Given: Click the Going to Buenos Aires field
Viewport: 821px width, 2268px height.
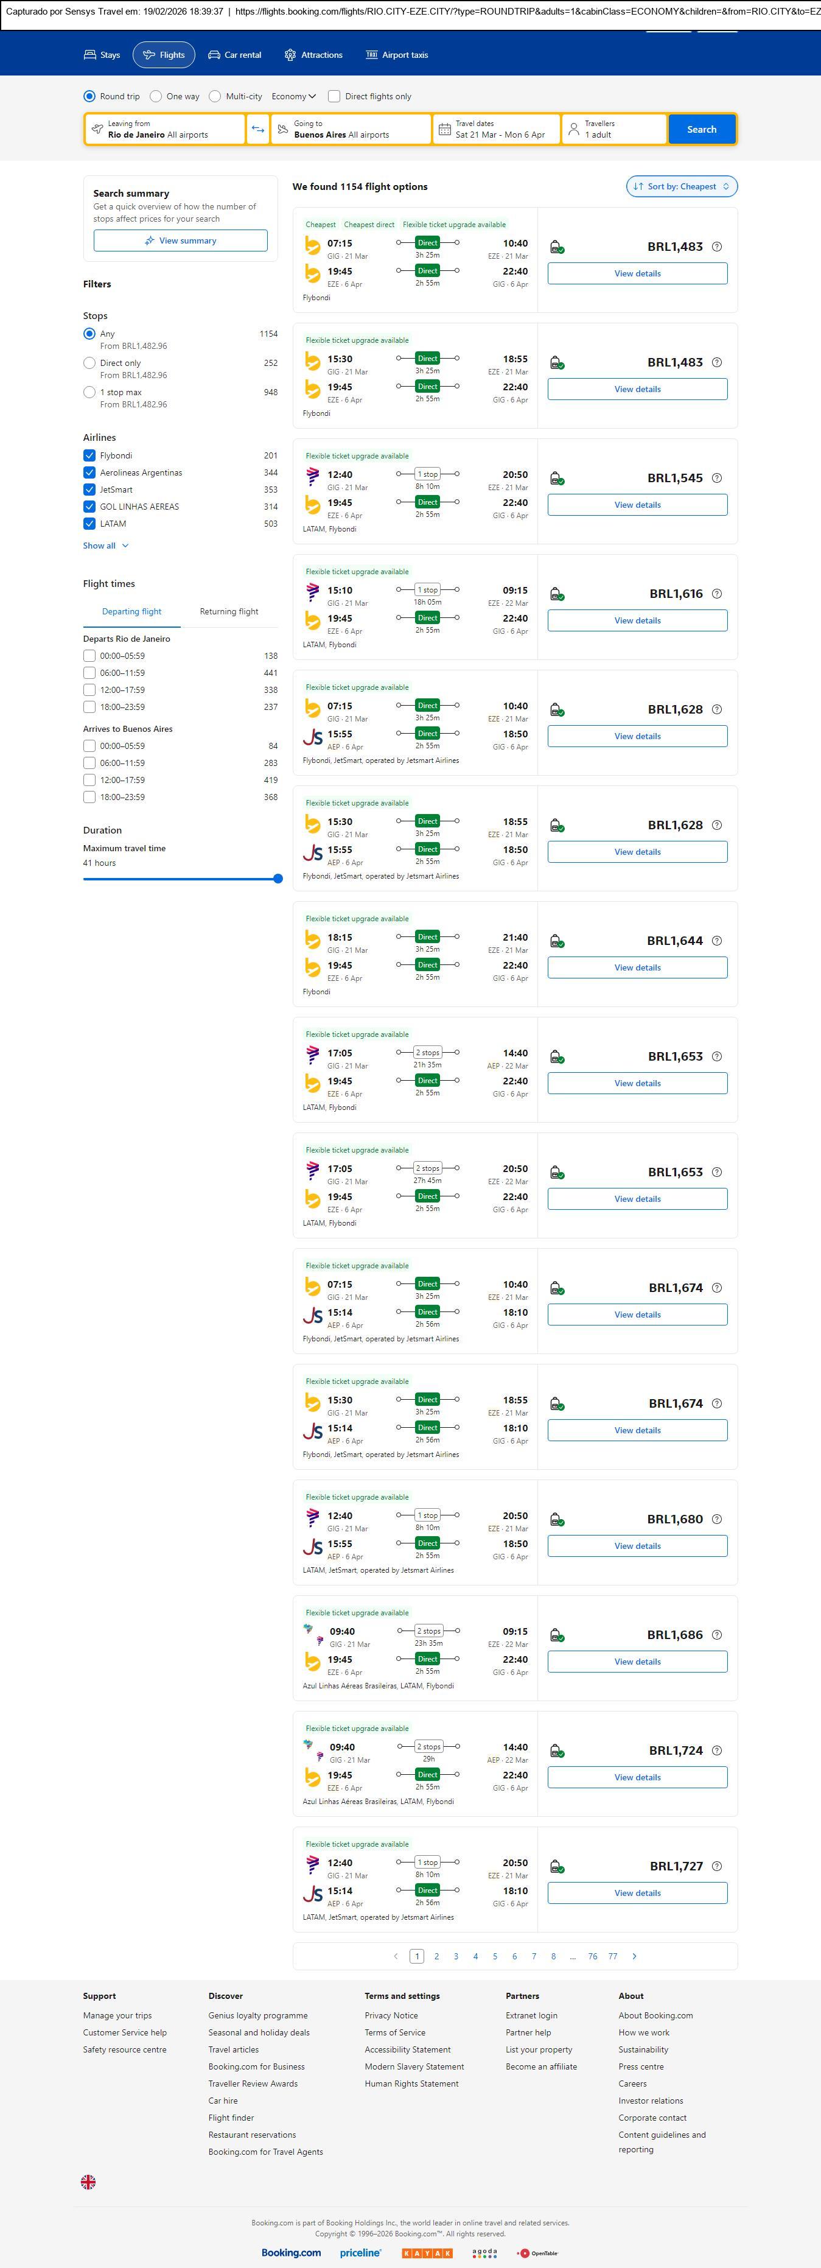Looking at the screenshot, I should (x=352, y=130).
